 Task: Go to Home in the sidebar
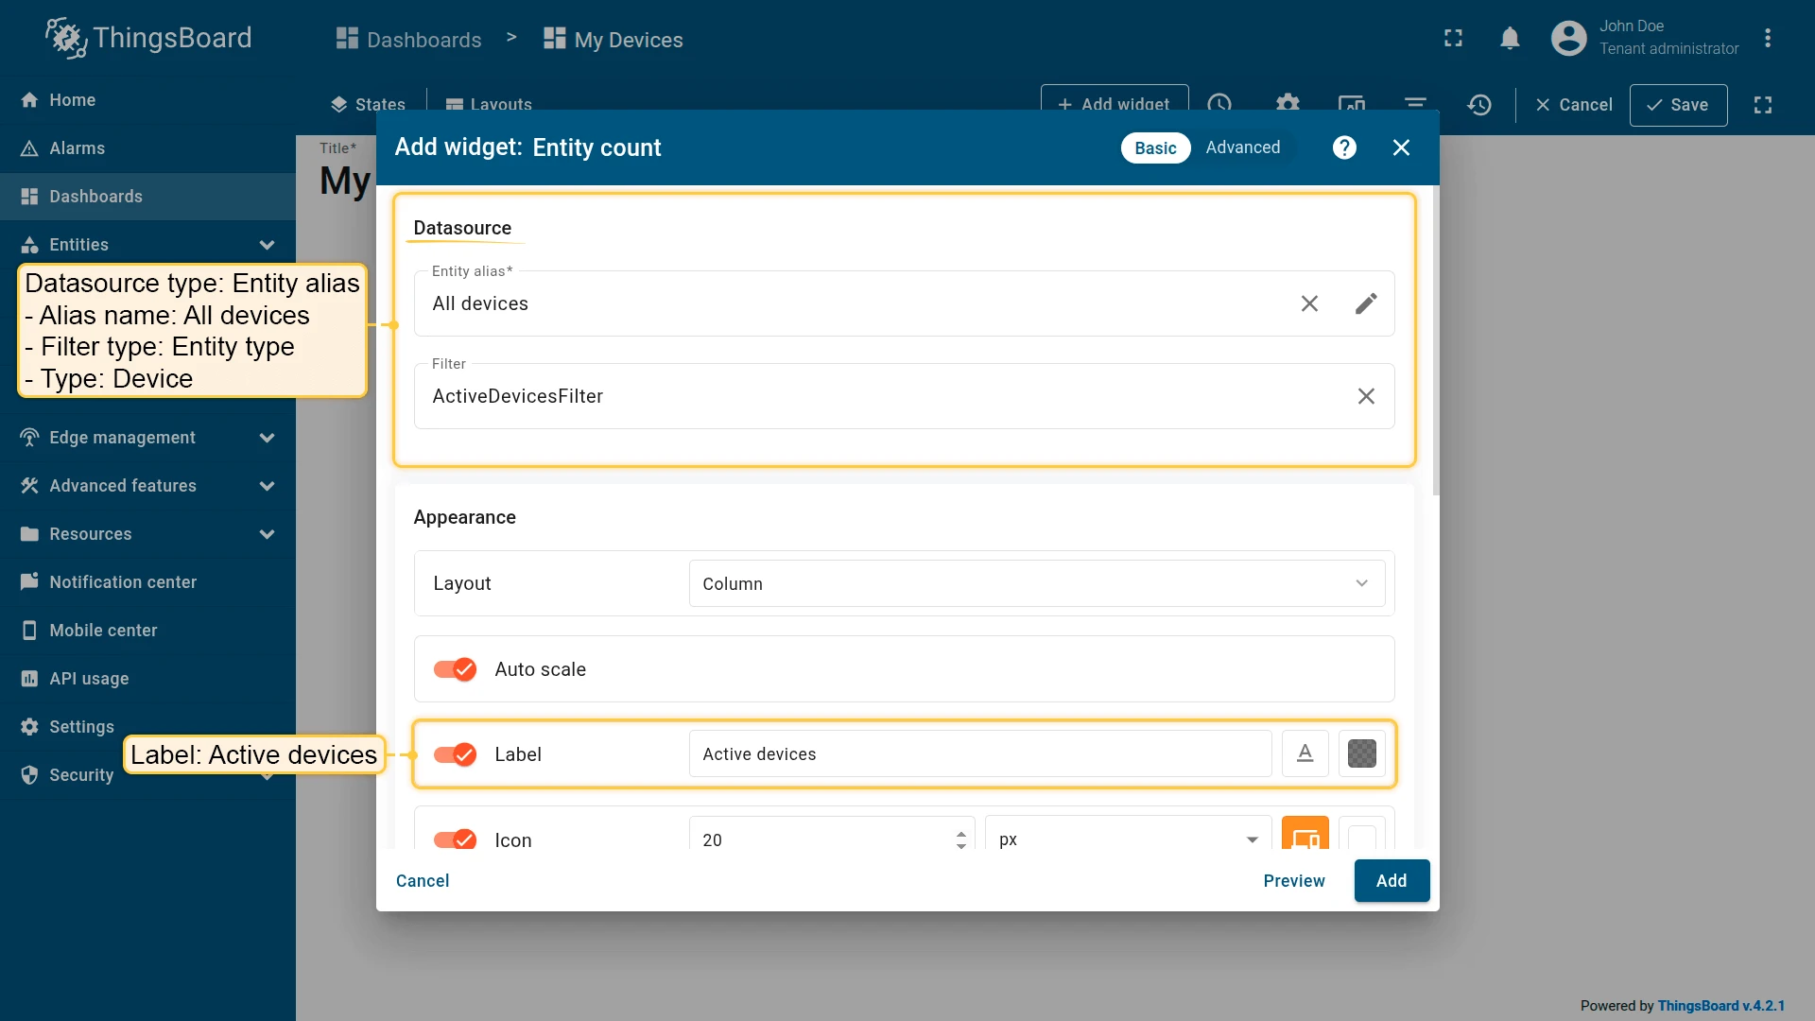point(147,100)
